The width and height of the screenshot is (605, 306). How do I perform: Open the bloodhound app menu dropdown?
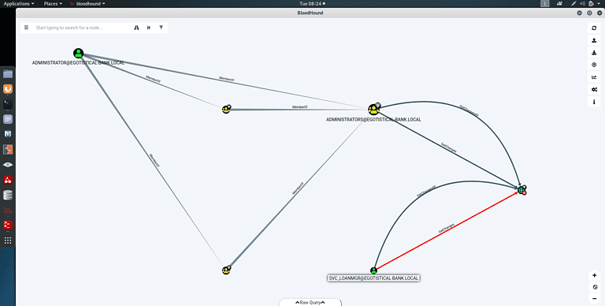click(88, 3)
